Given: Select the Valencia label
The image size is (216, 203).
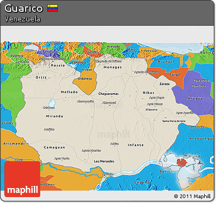Looking at the screenshot, I should [17, 56].
